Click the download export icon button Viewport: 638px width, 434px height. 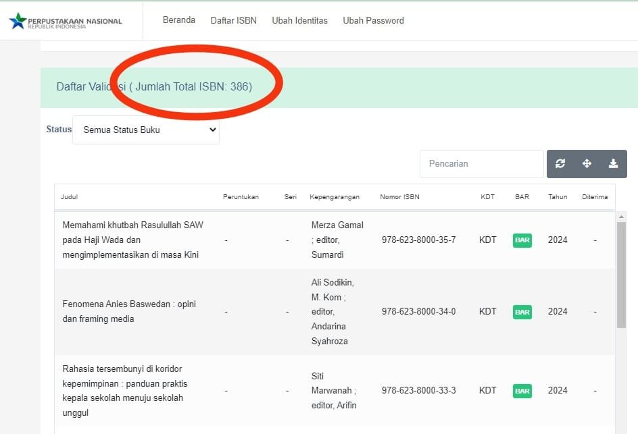pos(613,163)
